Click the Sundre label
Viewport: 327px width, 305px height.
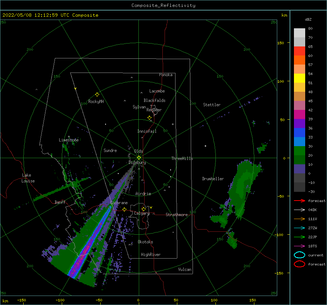tap(110, 150)
